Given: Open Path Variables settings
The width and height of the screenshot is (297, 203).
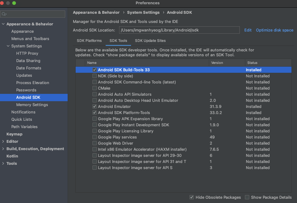Looking at the screenshot, I should coord(24,127).
